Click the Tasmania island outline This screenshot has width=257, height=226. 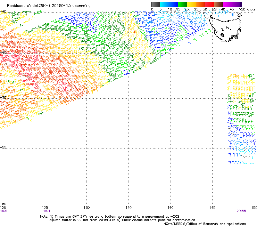coord(225,28)
